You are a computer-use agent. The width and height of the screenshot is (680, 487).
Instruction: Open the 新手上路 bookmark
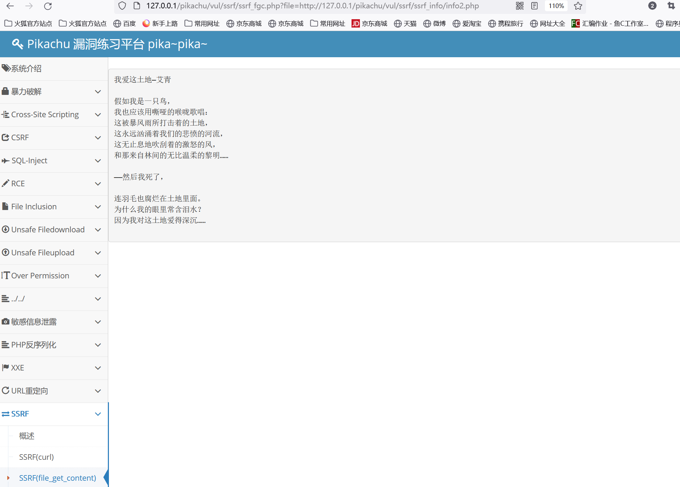(x=160, y=23)
